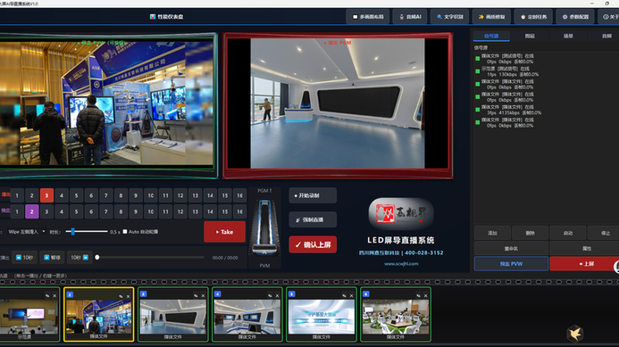
Task: Open the 关于 about dialog
Action: [610, 17]
